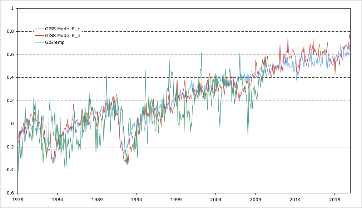Screen dimensions: 362x208
Task: Click the -0.4 y-axis value label
Action: (x=10, y=170)
